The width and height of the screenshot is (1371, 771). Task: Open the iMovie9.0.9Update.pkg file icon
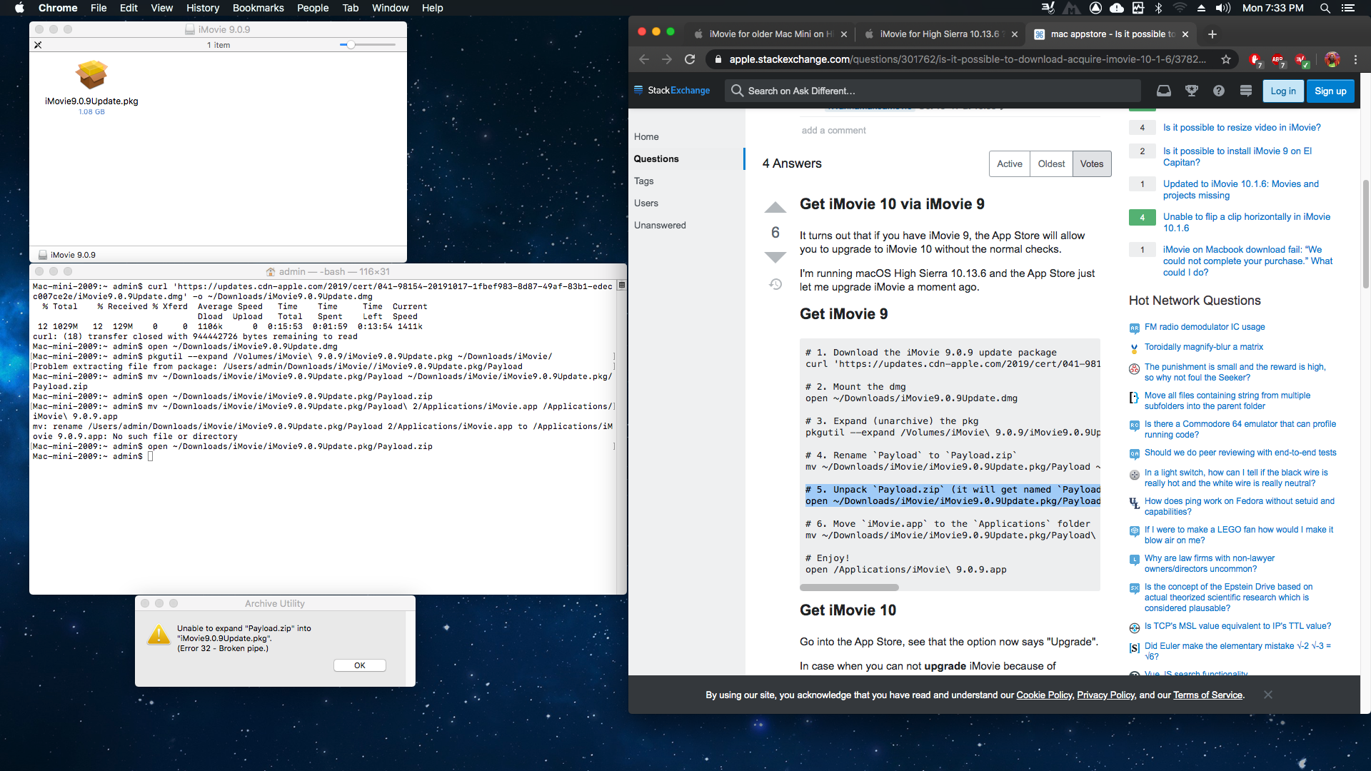point(91,76)
